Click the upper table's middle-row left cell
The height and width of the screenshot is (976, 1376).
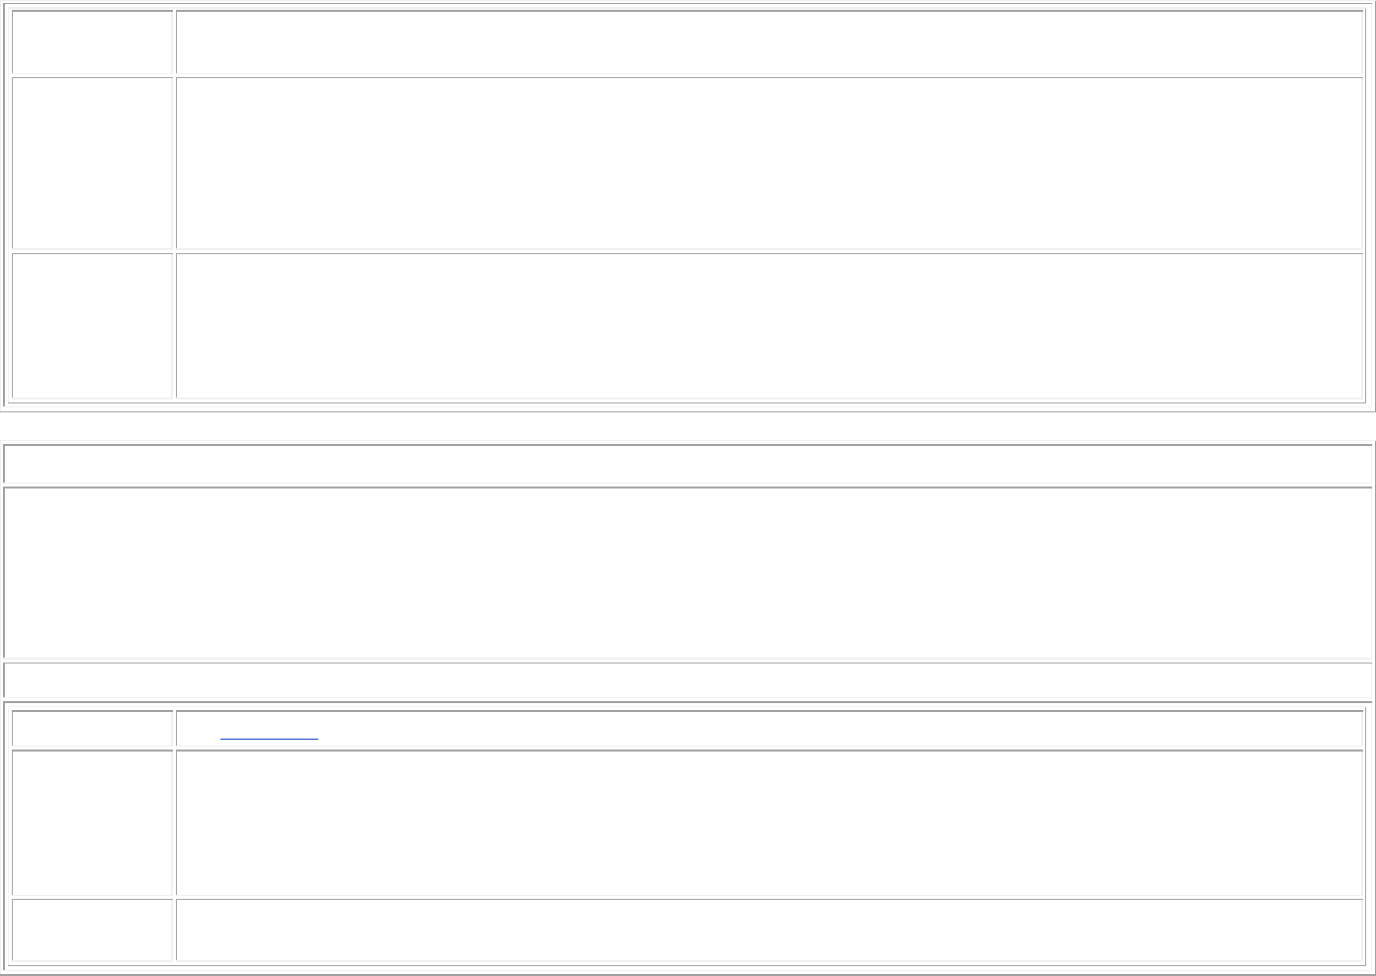(x=92, y=163)
